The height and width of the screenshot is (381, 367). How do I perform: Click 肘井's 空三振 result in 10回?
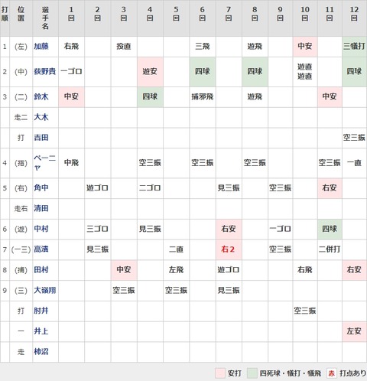point(305,311)
